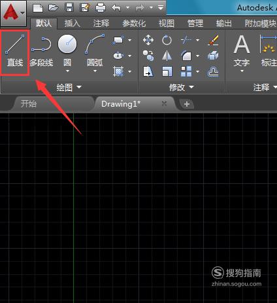Select the Offset tool
Viewport: 277px width, 303px height.
click(x=213, y=71)
